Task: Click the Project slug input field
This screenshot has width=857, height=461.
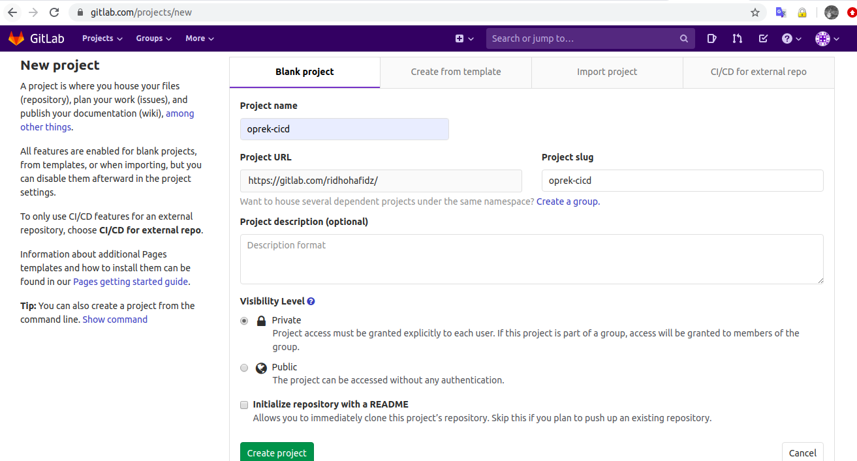Action: point(683,181)
